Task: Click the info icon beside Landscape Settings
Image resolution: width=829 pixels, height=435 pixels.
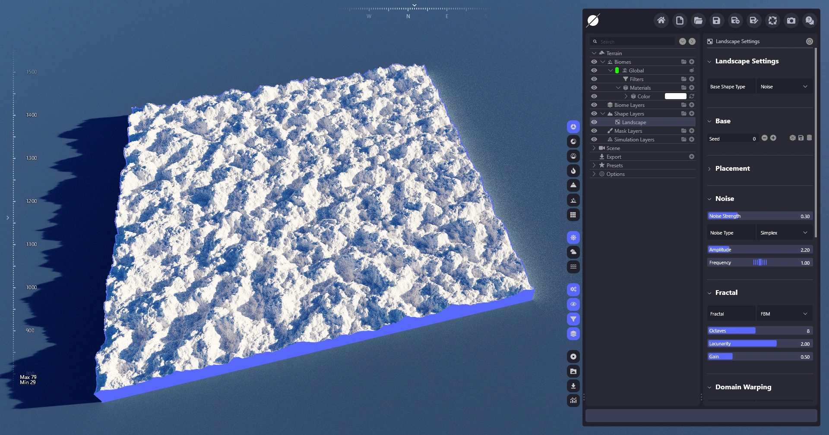Action: coord(810,41)
